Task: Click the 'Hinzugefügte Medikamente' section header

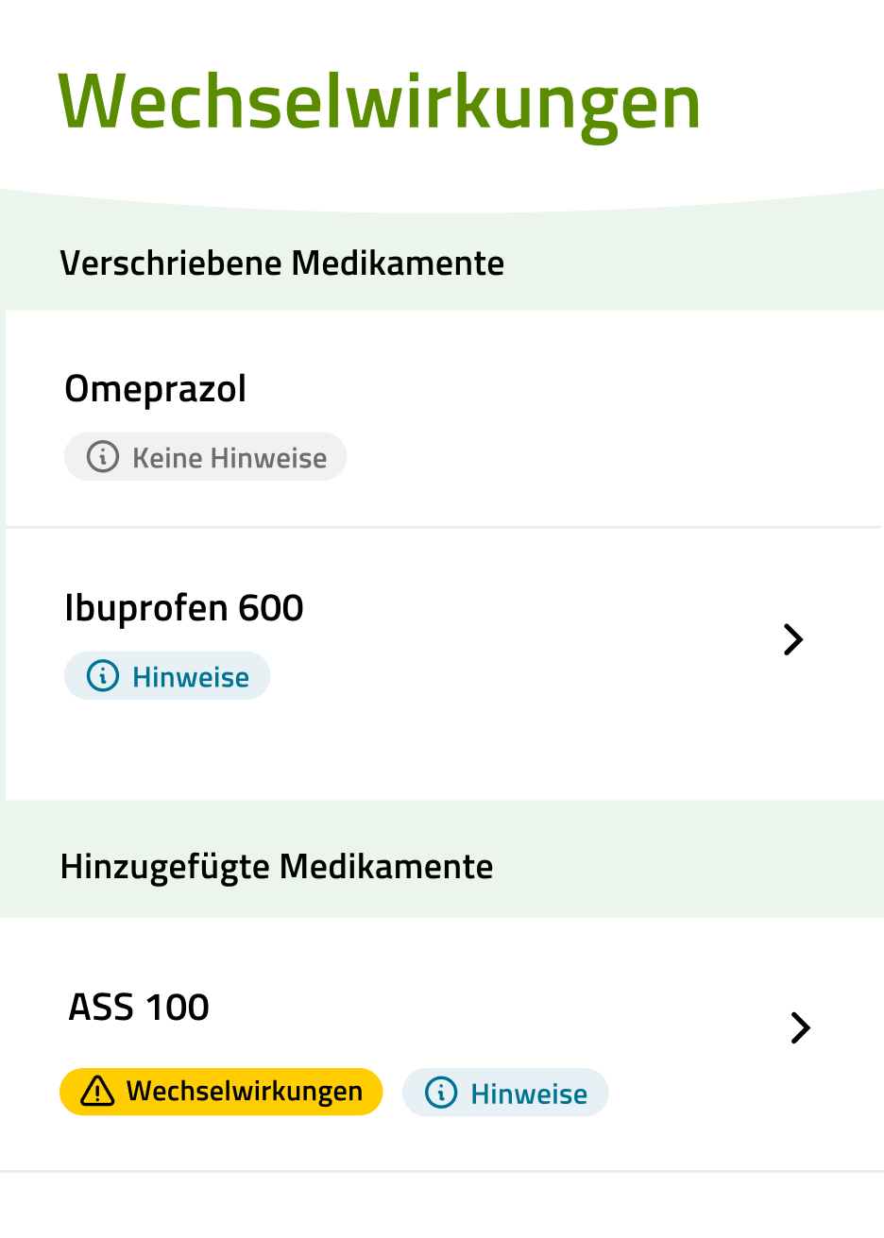Action: [x=276, y=866]
